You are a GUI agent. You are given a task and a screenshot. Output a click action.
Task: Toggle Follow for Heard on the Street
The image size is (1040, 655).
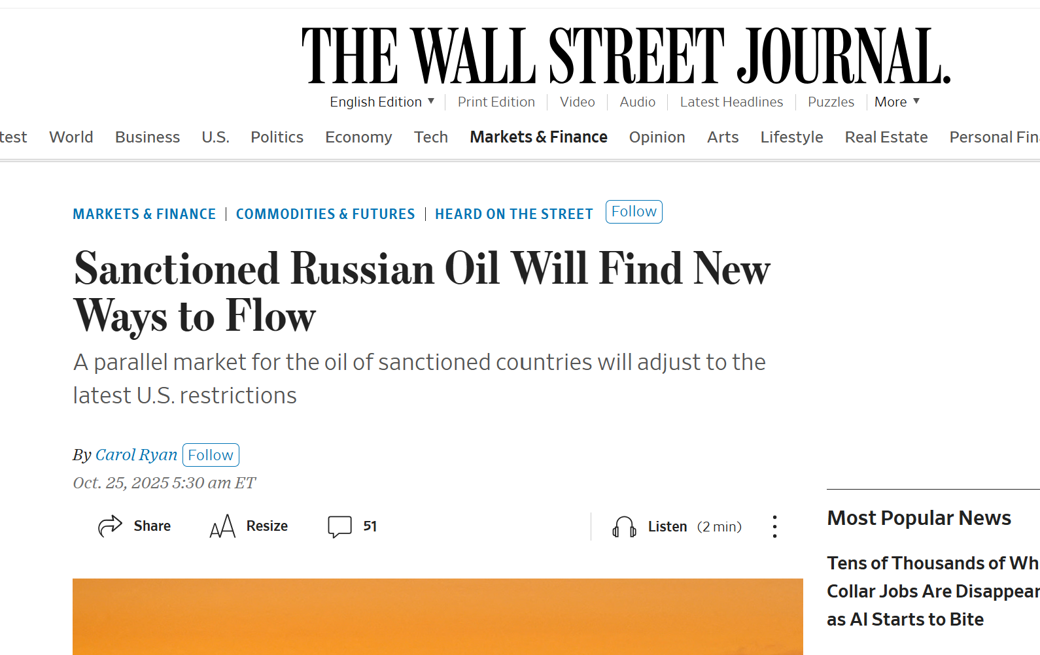[633, 212]
